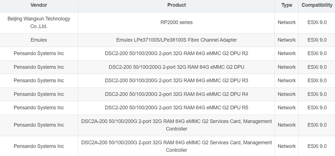Click the Type column header
The height and width of the screenshot is (156, 335).
pos(287,5)
